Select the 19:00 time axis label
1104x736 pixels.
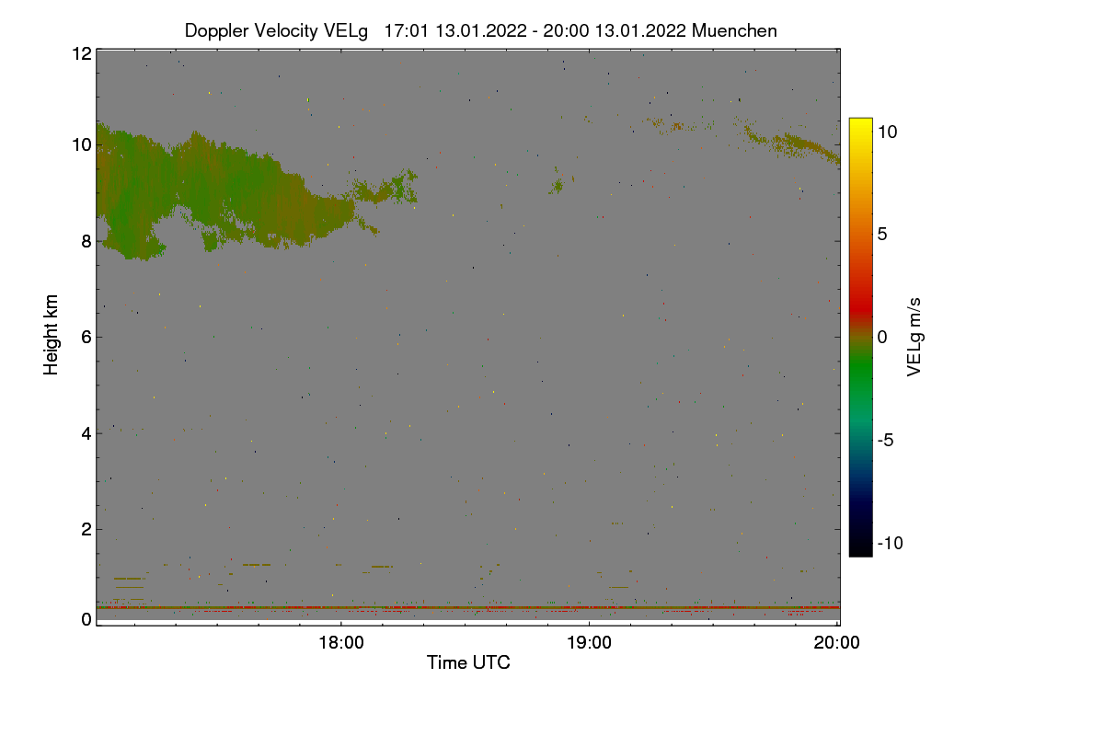589,643
